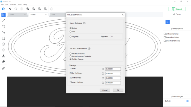Collapse the Cursor panel header
This screenshot has height=107, width=191.
[177, 14]
